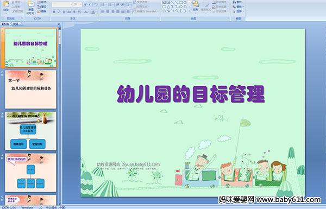Click the Arrange shapes icon

196,4
